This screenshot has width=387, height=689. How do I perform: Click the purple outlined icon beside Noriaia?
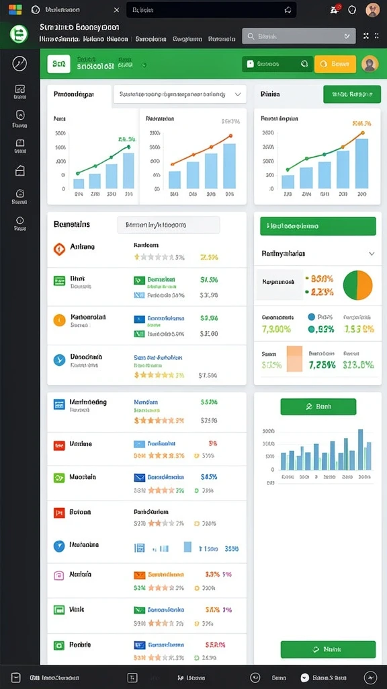59,575
